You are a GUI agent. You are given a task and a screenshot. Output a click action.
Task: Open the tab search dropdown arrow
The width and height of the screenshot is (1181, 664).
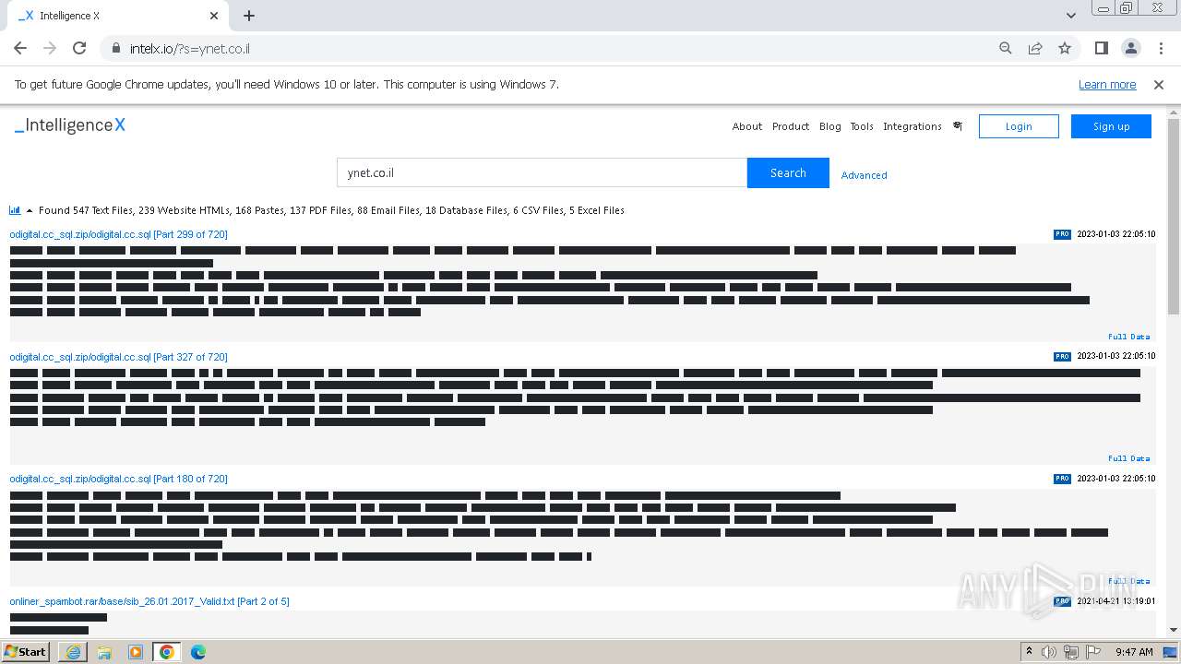(1071, 16)
